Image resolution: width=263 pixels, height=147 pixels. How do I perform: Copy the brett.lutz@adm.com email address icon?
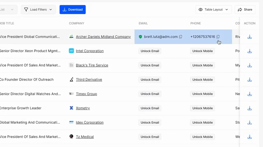coord(180,37)
